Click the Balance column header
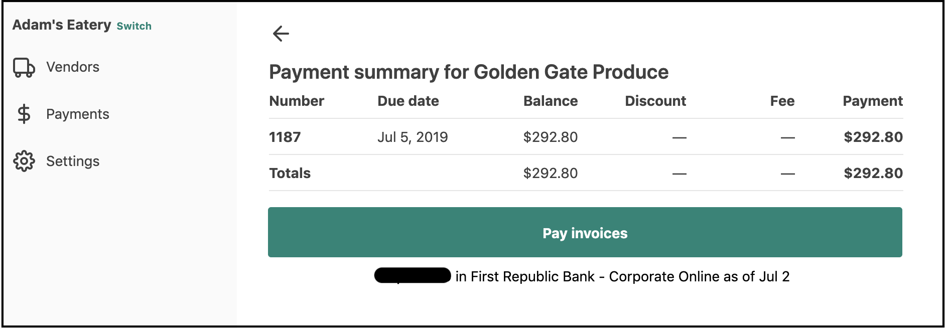This screenshot has width=945, height=329. click(x=551, y=101)
